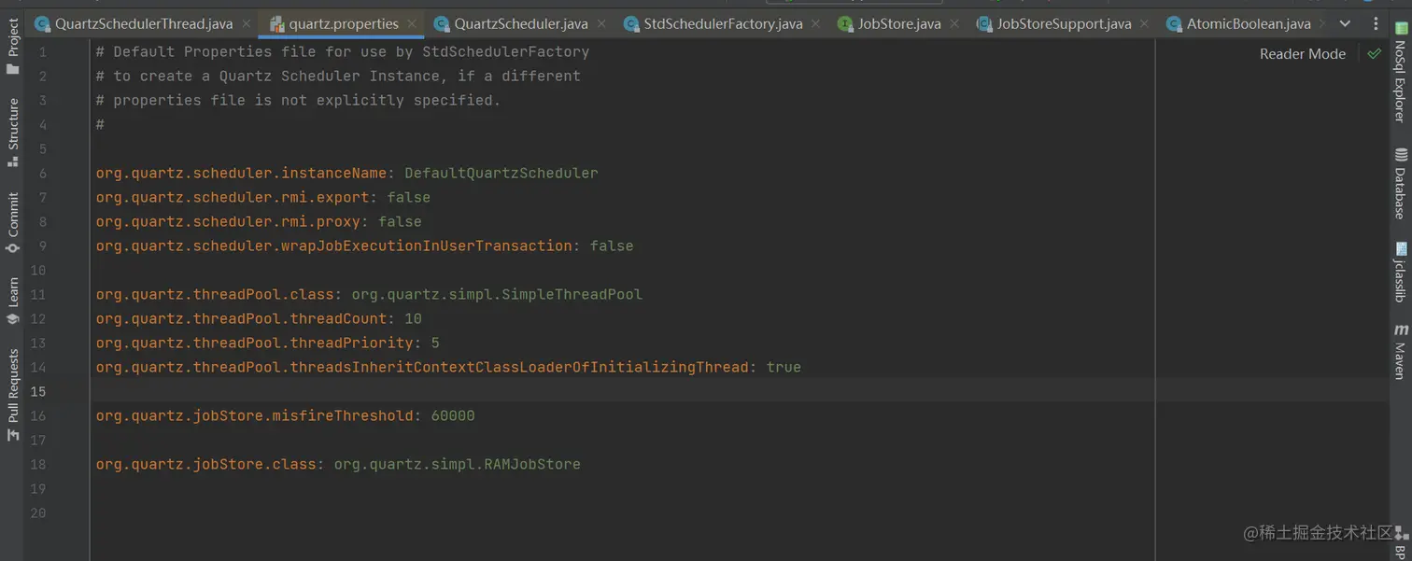Click the wrapJobExecutionInUserTransaction key
This screenshot has width=1412, height=561.
(x=333, y=245)
